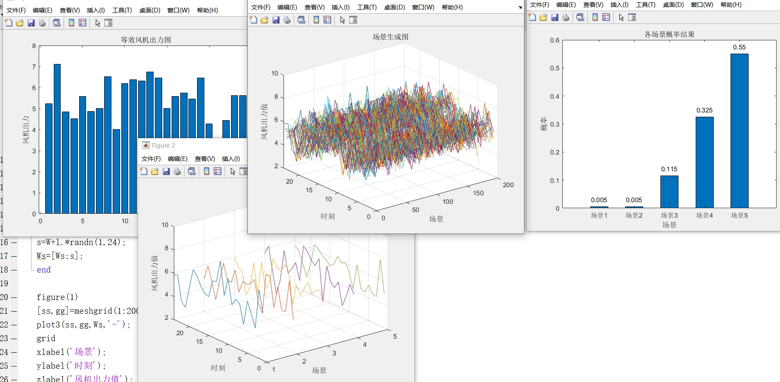780x382 pixels.
Task: Click New Figure icon in the Figure 2 window
Action: (144, 171)
